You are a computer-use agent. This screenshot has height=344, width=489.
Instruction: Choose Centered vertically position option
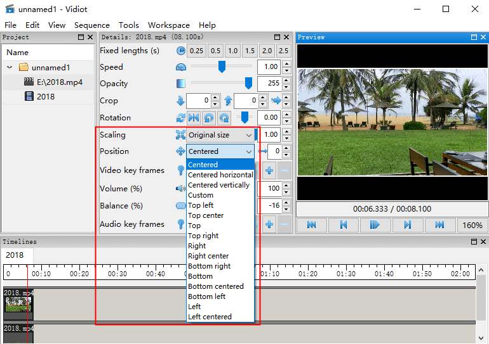pyautogui.click(x=220, y=185)
